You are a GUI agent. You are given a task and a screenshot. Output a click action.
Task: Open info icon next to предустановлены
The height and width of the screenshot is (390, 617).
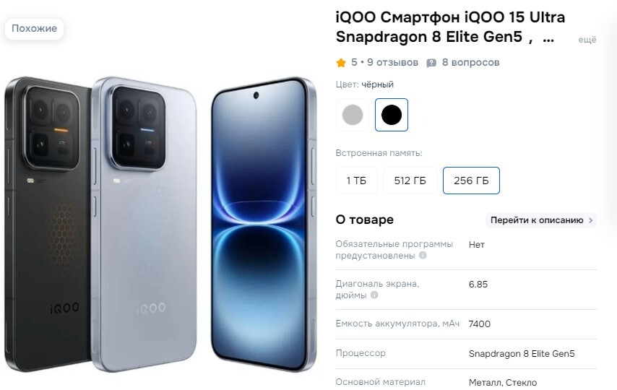tap(423, 255)
